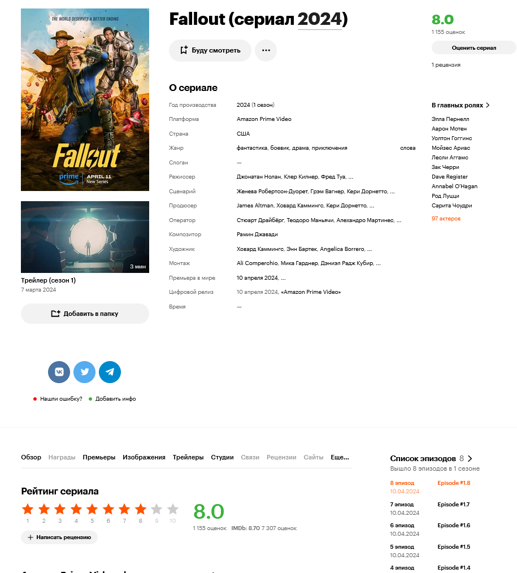Image resolution: width=517 pixels, height=573 pixels.
Task: Share via the VK icon
Action: click(x=59, y=372)
